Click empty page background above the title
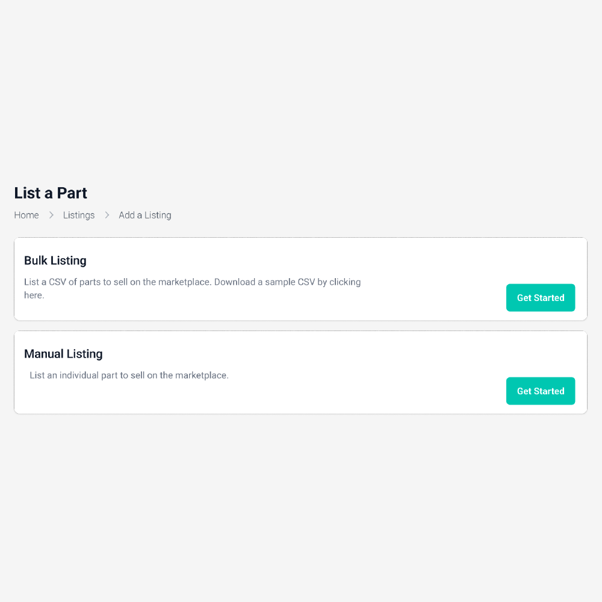Viewport: 602px width, 602px height. (x=301, y=90)
